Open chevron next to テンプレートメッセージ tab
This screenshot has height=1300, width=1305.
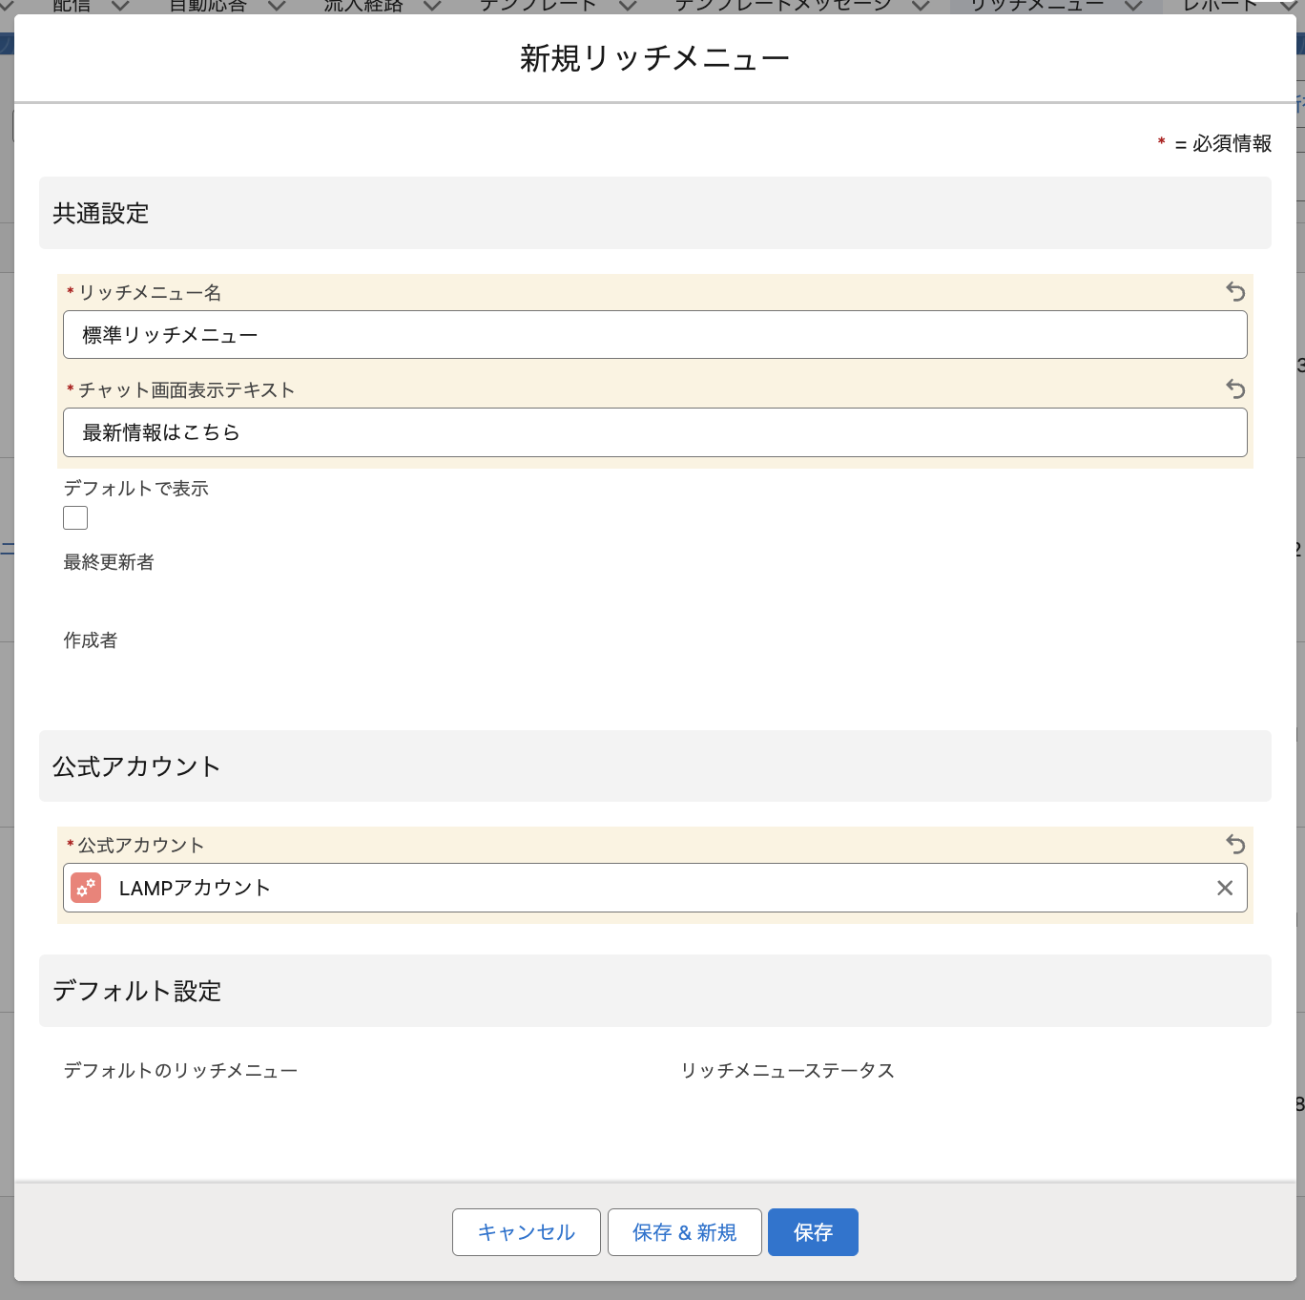(x=921, y=6)
